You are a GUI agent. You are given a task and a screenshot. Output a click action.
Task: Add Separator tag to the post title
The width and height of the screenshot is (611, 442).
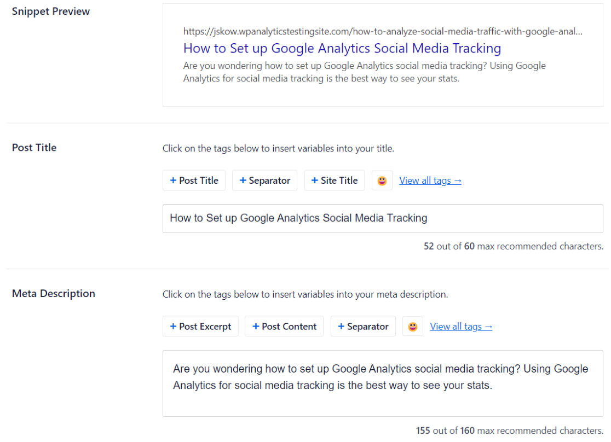(264, 181)
